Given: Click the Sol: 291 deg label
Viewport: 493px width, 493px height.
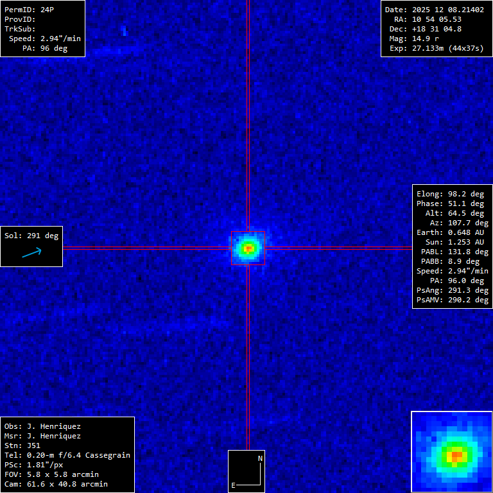Looking at the screenshot, I should coord(31,236).
